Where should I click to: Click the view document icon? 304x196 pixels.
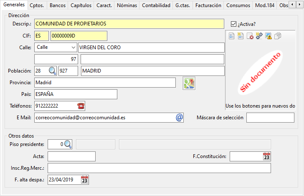click(x=231, y=36)
